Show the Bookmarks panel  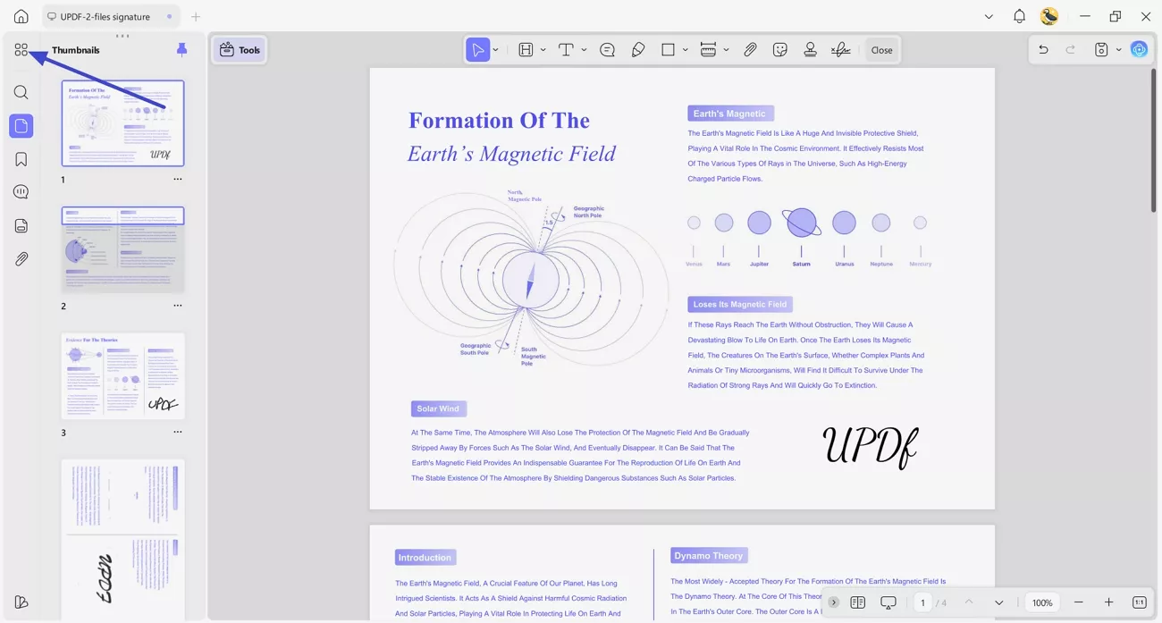coord(21,158)
